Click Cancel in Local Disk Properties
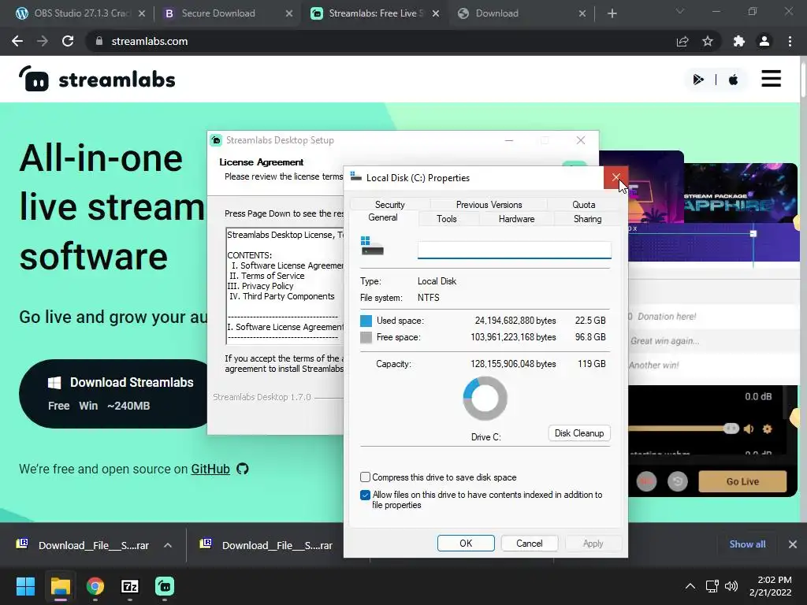Viewport: 807px width, 605px height. 529,544
